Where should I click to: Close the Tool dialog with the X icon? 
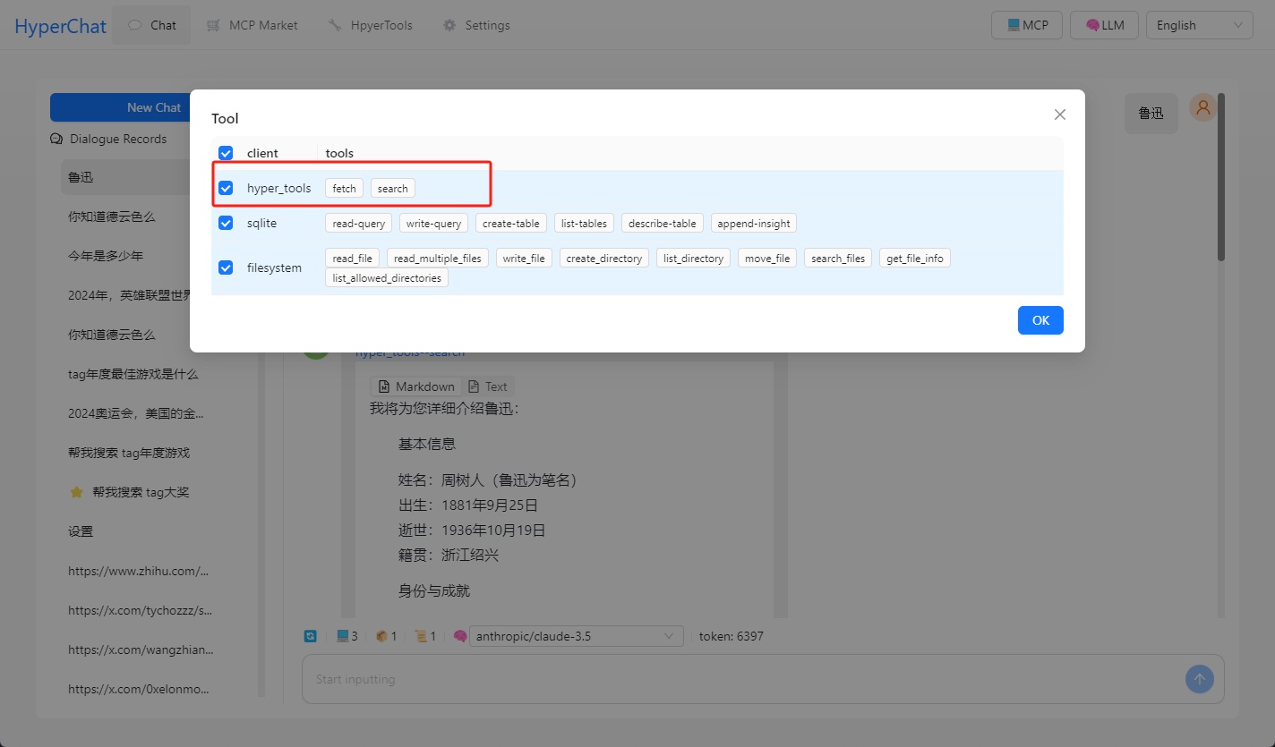point(1060,115)
